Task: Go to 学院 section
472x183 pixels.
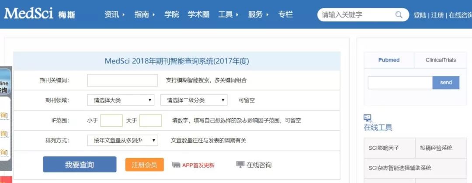Action: pos(172,14)
